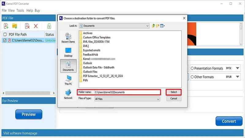Select the Outlook folder

pyautogui.click(x=88, y=63)
